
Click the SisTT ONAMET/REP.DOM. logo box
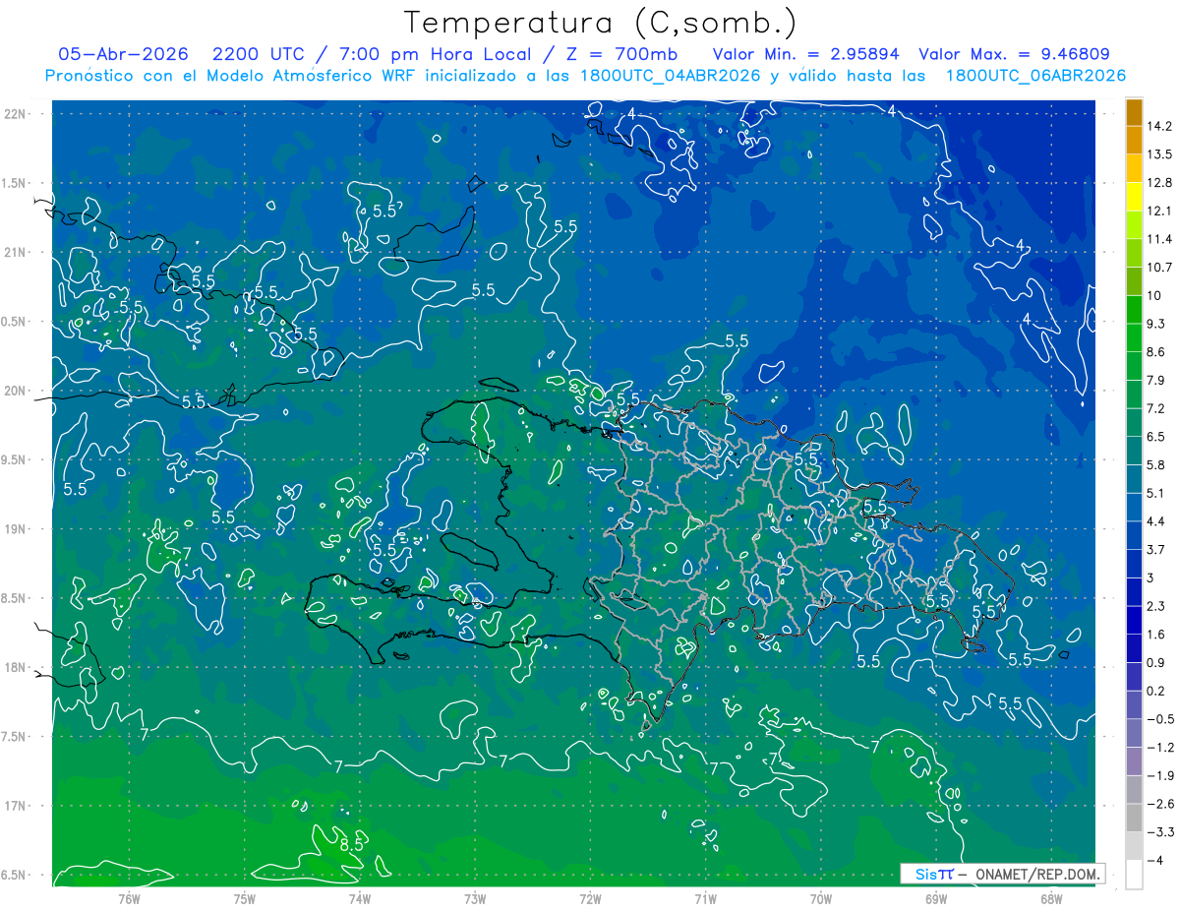point(1002,874)
